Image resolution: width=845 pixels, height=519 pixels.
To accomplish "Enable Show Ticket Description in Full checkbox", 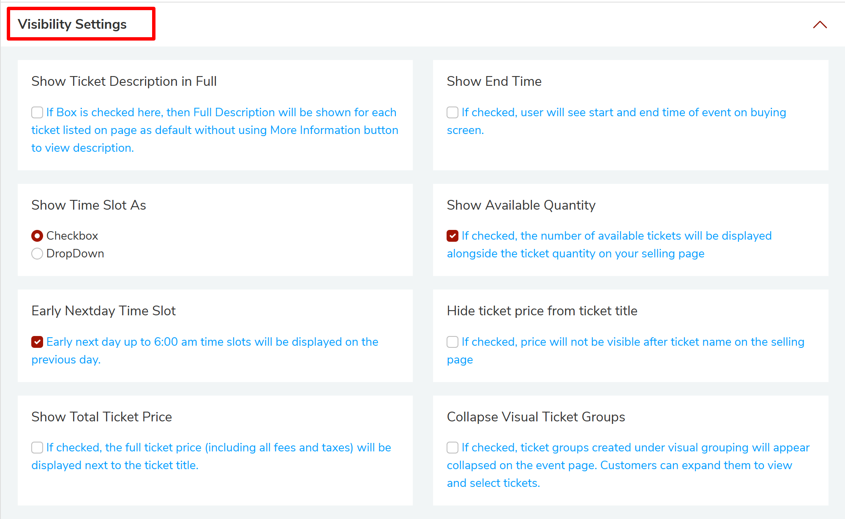I will tap(37, 112).
